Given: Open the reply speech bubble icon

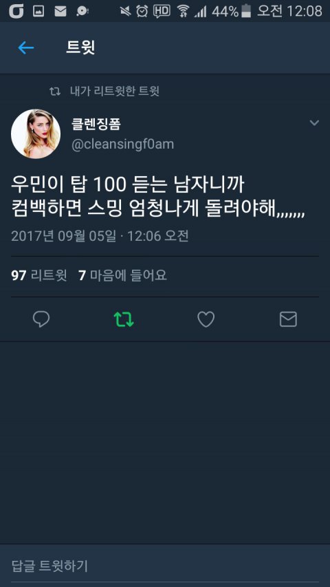Looking at the screenshot, I should pos(41,319).
